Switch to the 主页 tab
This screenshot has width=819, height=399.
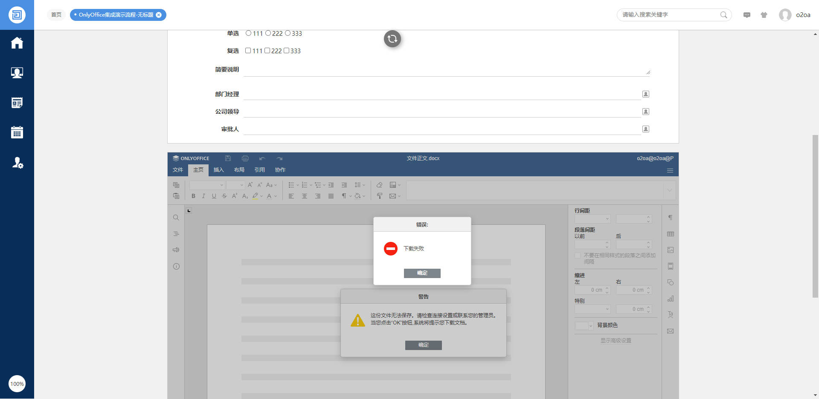[198, 170]
